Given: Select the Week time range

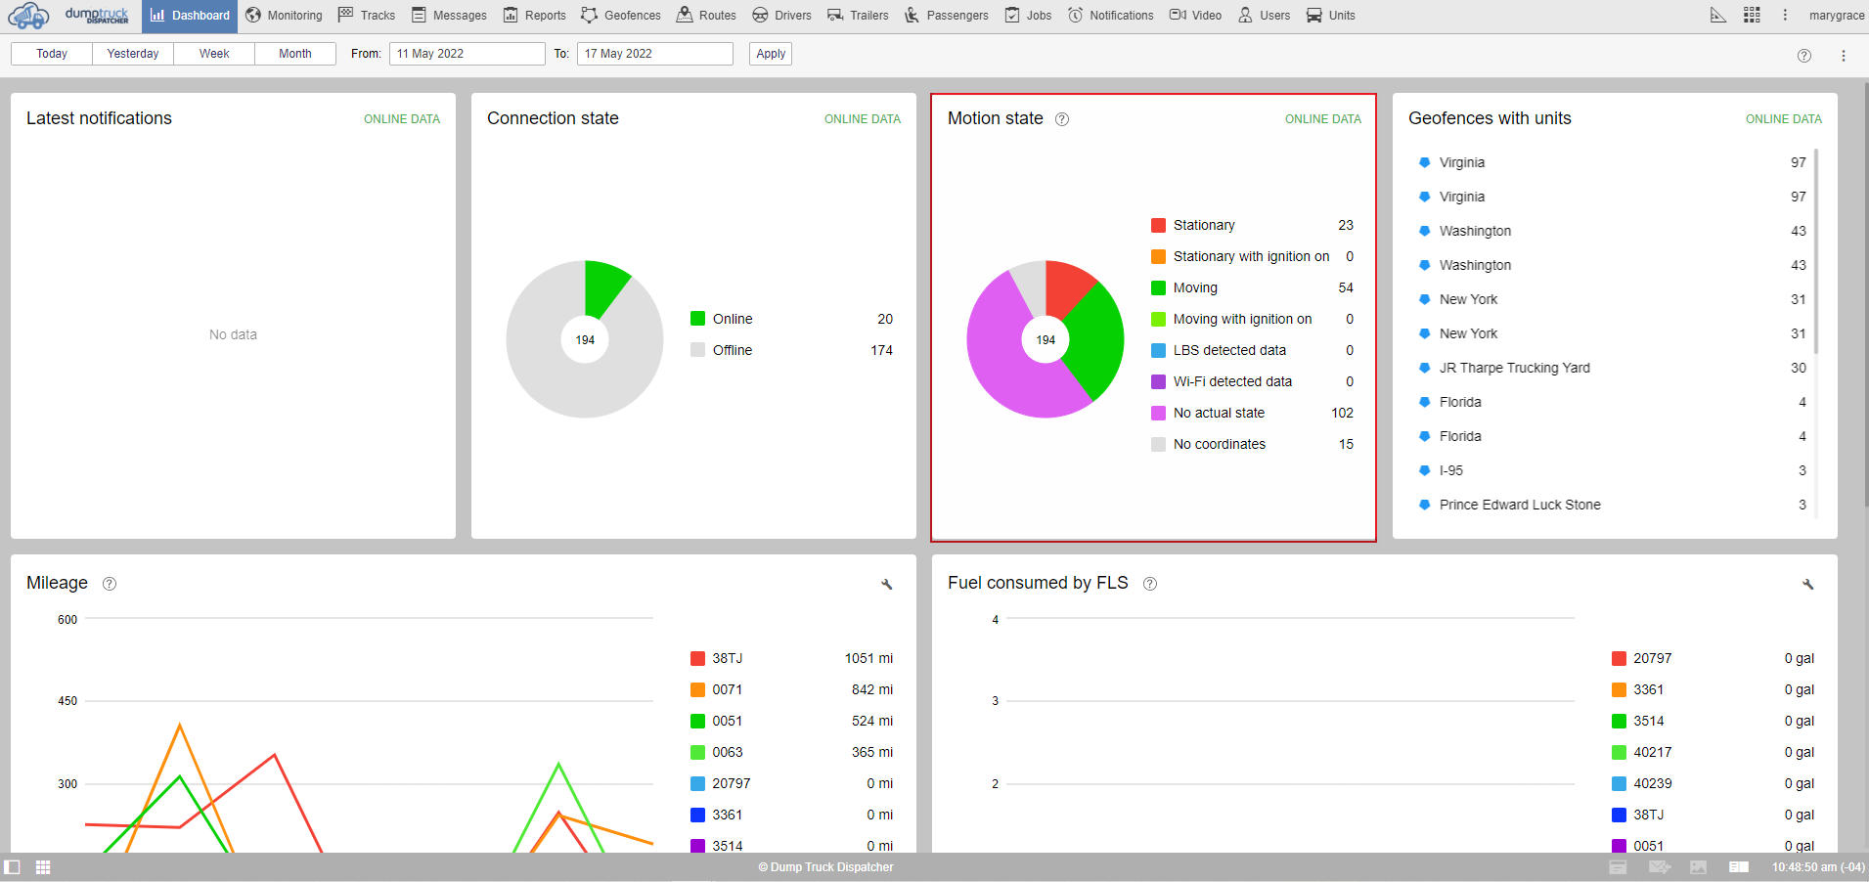Looking at the screenshot, I should (x=214, y=54).
